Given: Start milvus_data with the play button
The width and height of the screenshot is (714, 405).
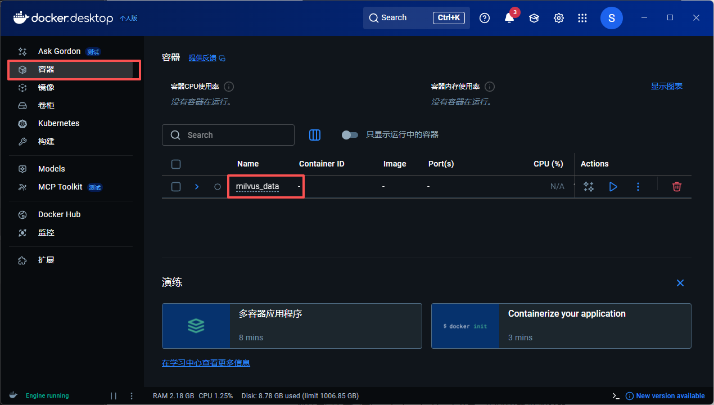Looking at the screenshot, I should [x=613, y=187].
